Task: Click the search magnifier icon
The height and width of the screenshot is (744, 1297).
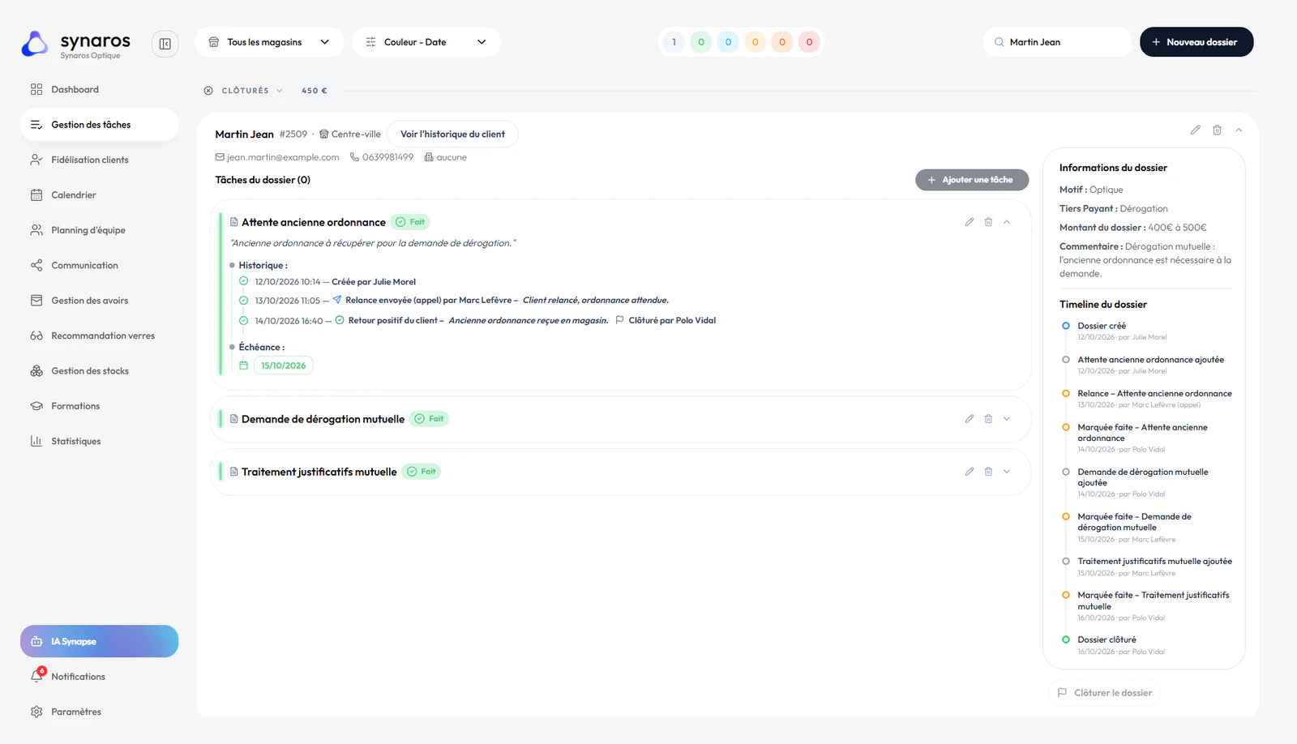Action: (999, 42)
